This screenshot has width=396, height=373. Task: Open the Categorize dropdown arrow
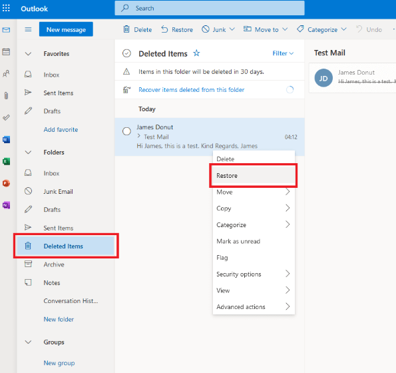pos(343,29)
